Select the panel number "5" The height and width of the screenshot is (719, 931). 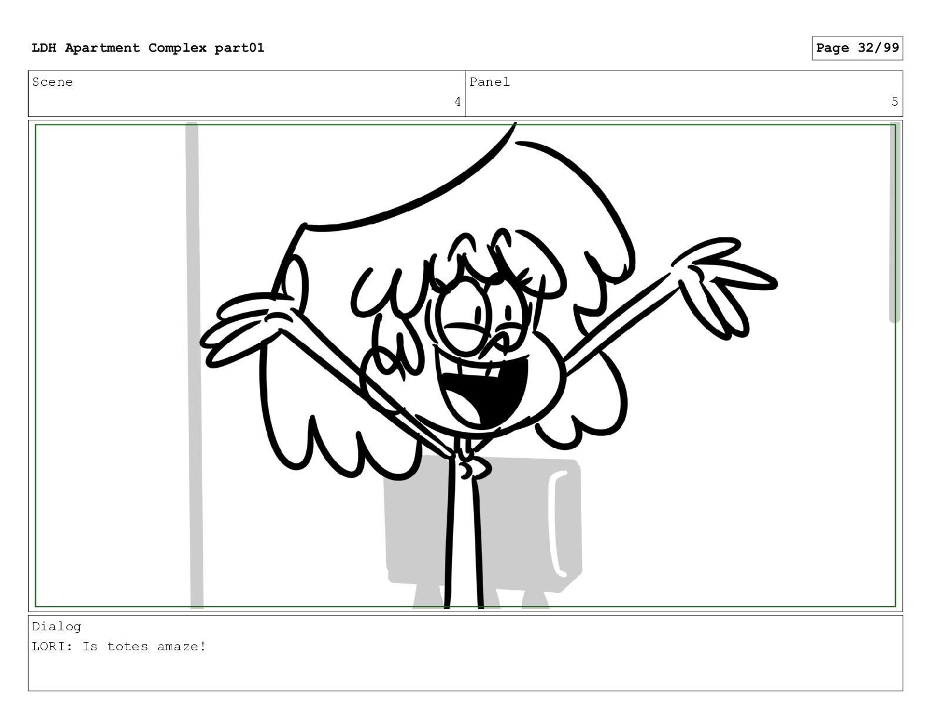pyautogui.click(x=895, y=102)
